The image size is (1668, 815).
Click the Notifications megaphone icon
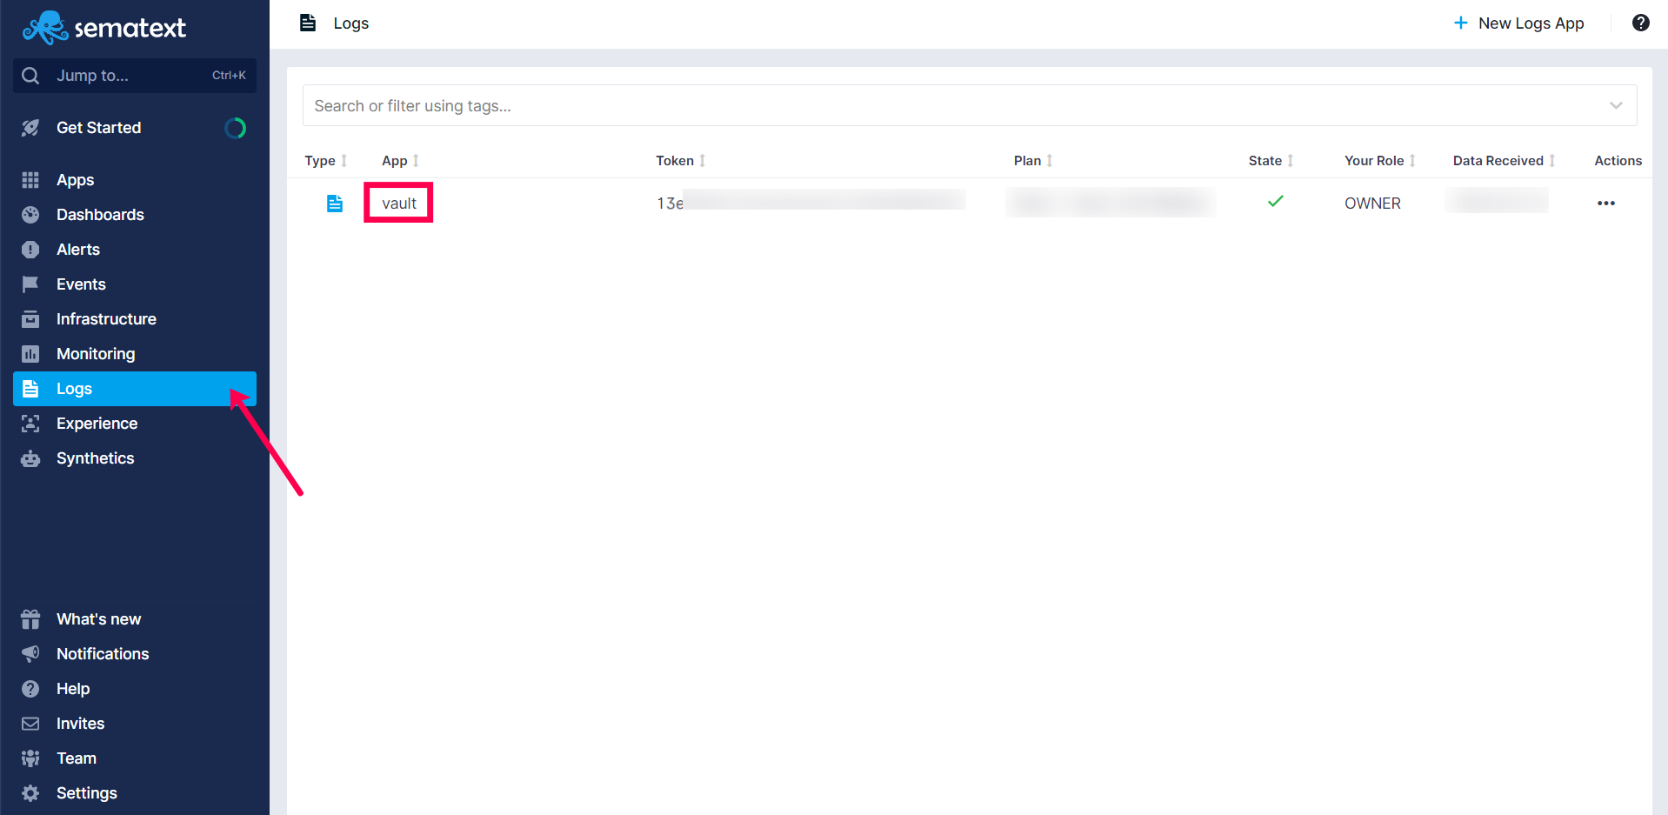pos(30,654)
